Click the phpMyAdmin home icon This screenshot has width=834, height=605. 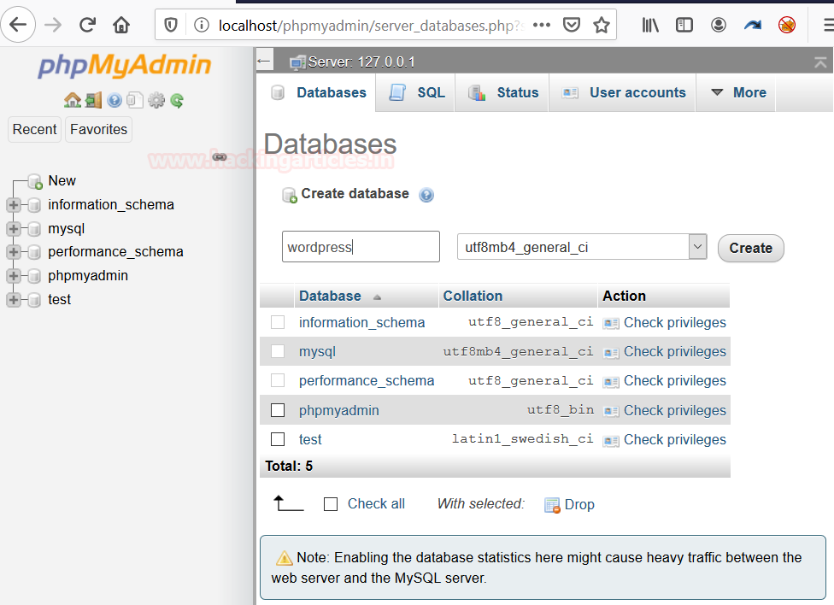point(73,100)
